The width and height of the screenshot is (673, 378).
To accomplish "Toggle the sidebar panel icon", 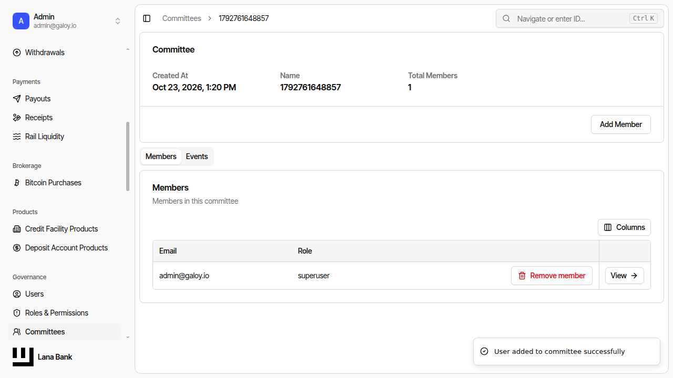I will coord(147,18).
